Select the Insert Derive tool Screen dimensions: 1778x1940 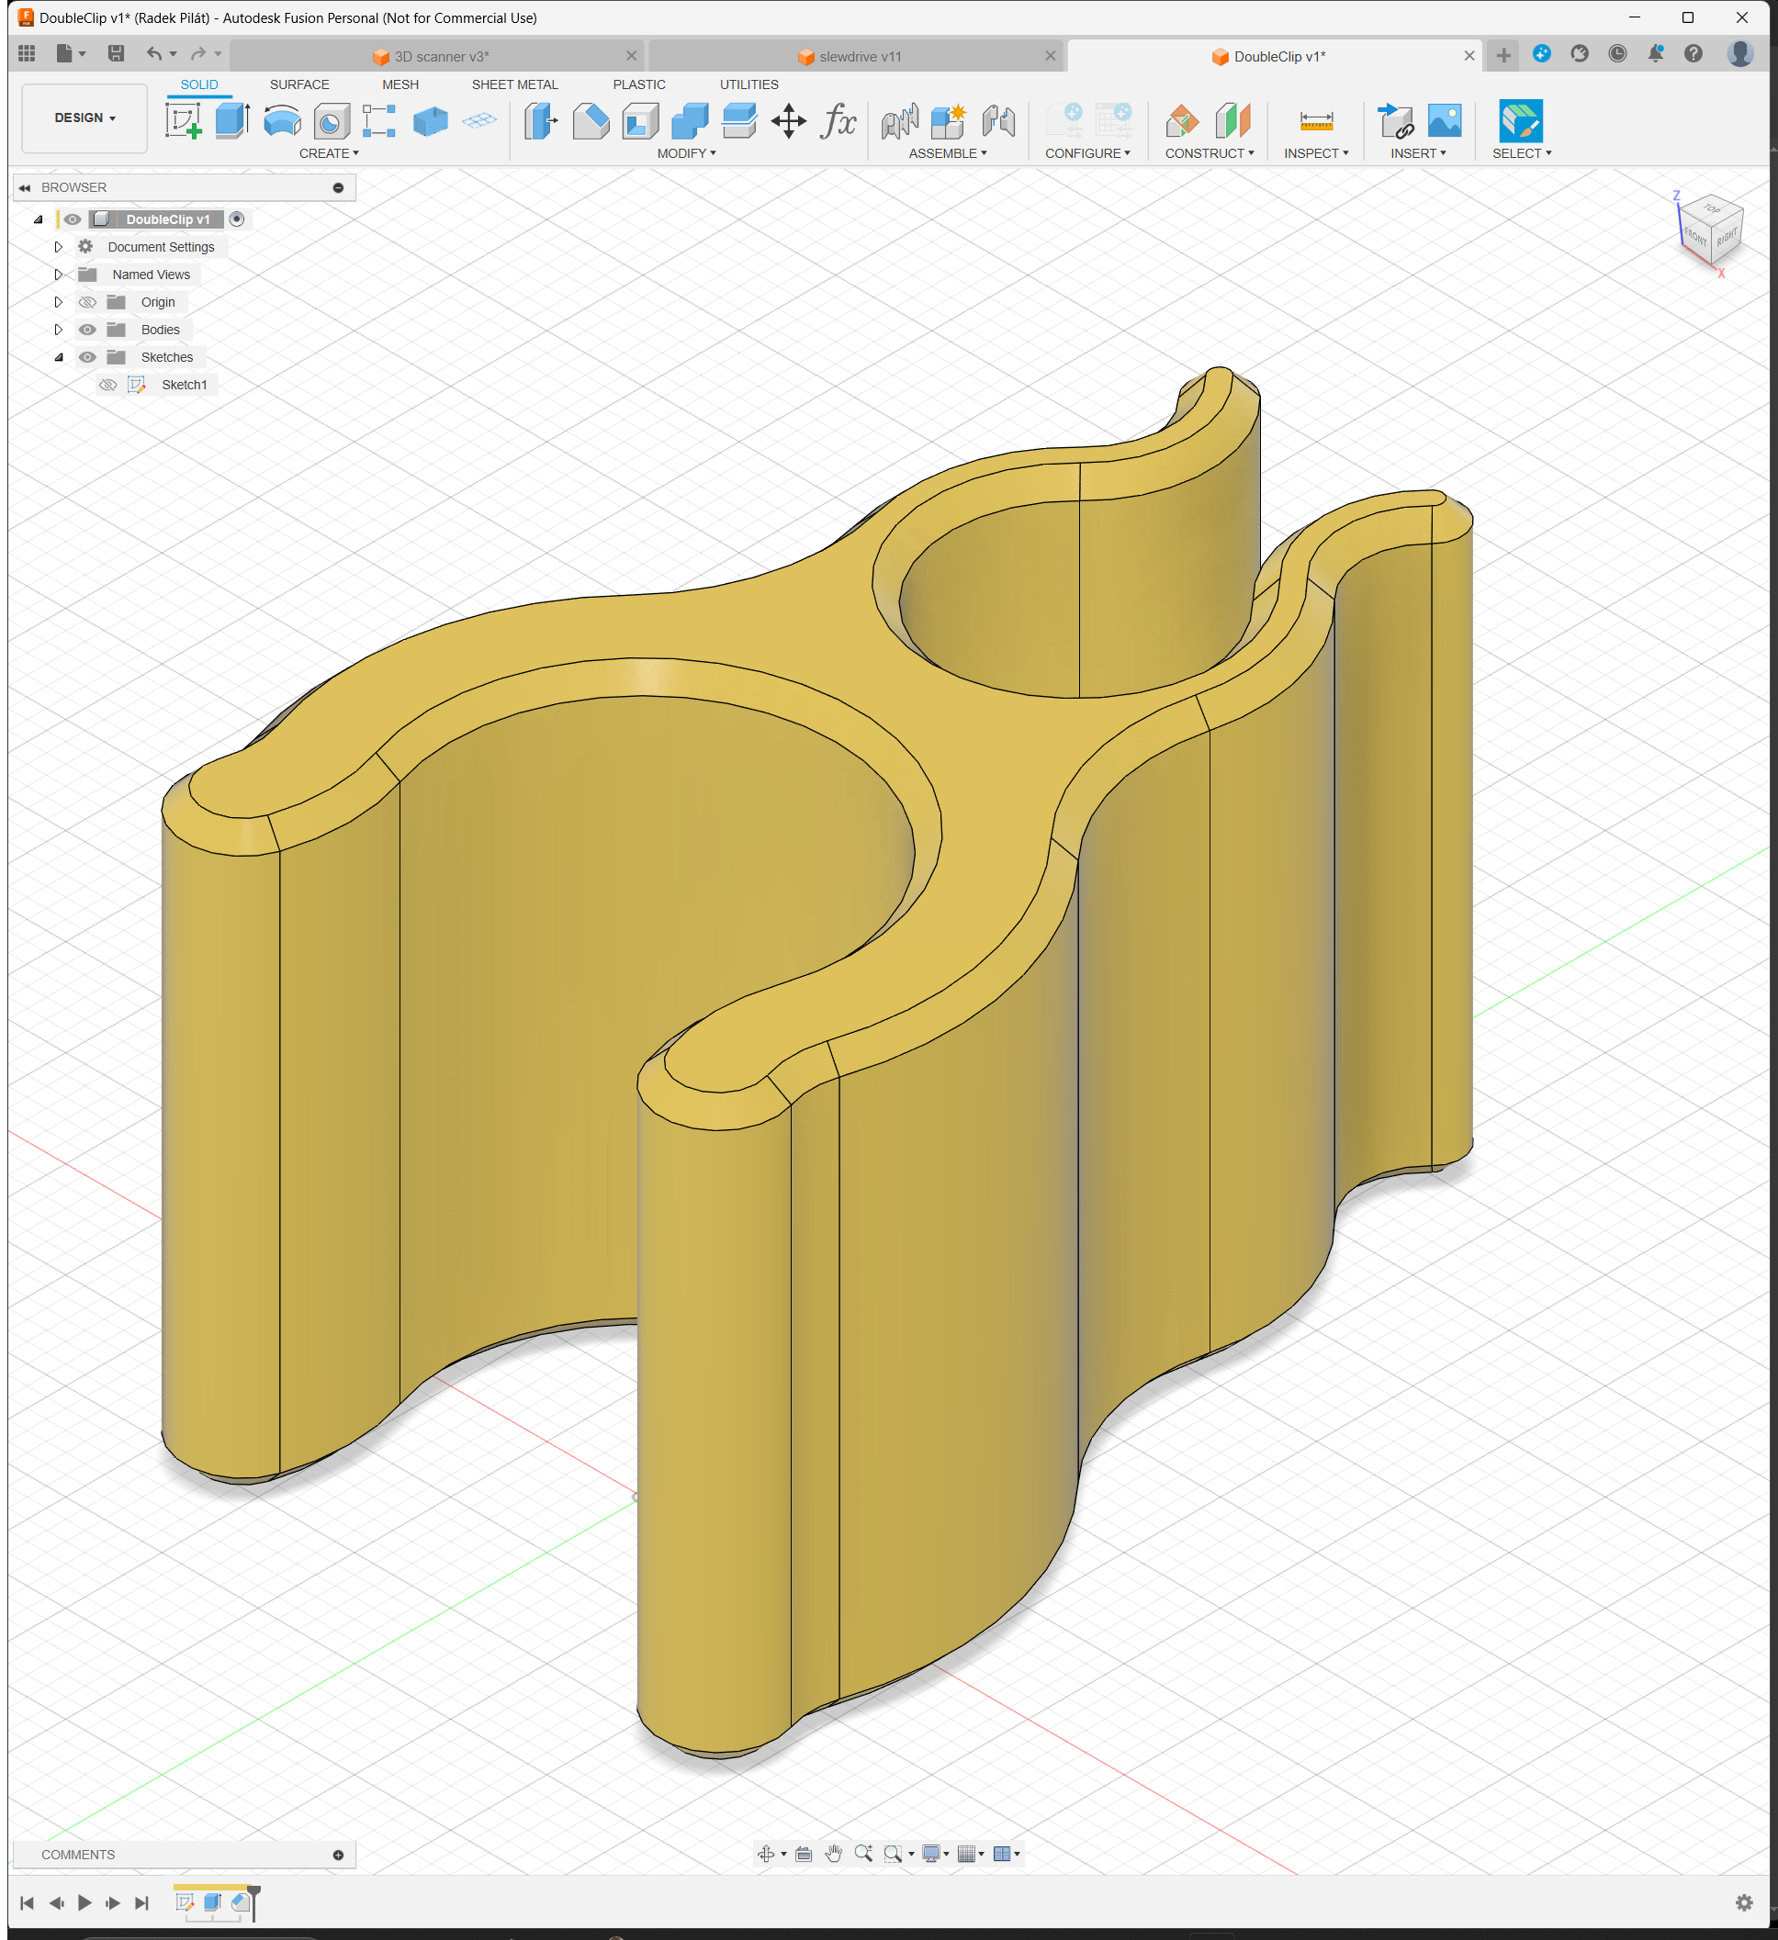click(1395, 121)
